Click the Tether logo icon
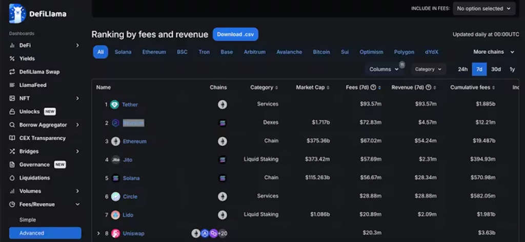 (x=114, y=105)
